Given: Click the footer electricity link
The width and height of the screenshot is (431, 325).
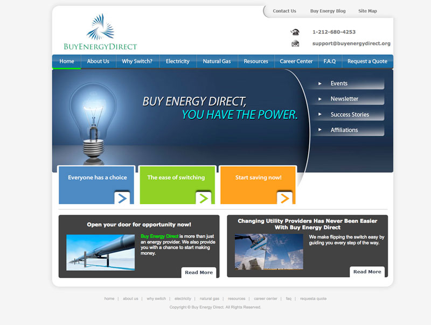Looking at the screenshot, I should [183, 299].
